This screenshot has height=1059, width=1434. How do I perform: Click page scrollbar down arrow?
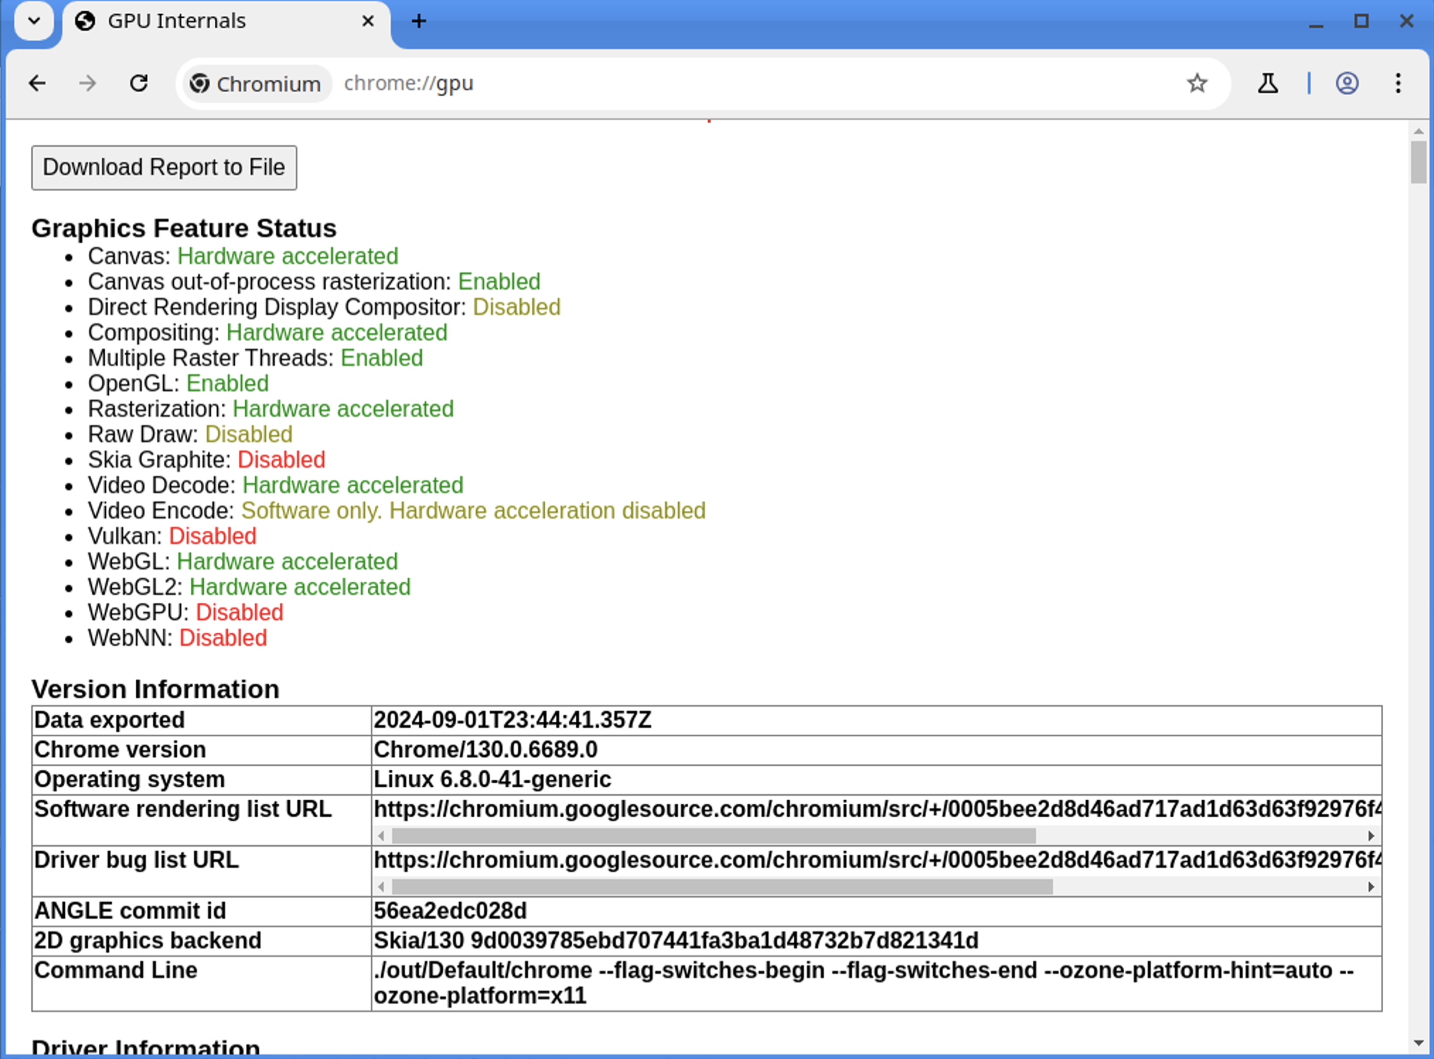[1418, 1043]
